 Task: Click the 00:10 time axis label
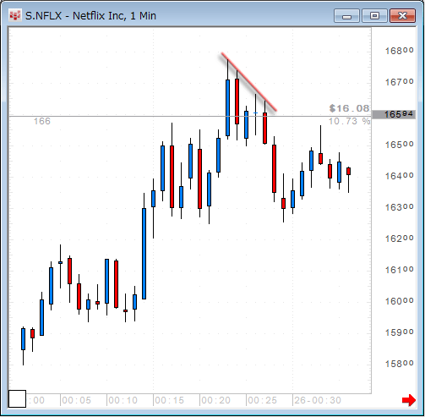pos(123,400)
